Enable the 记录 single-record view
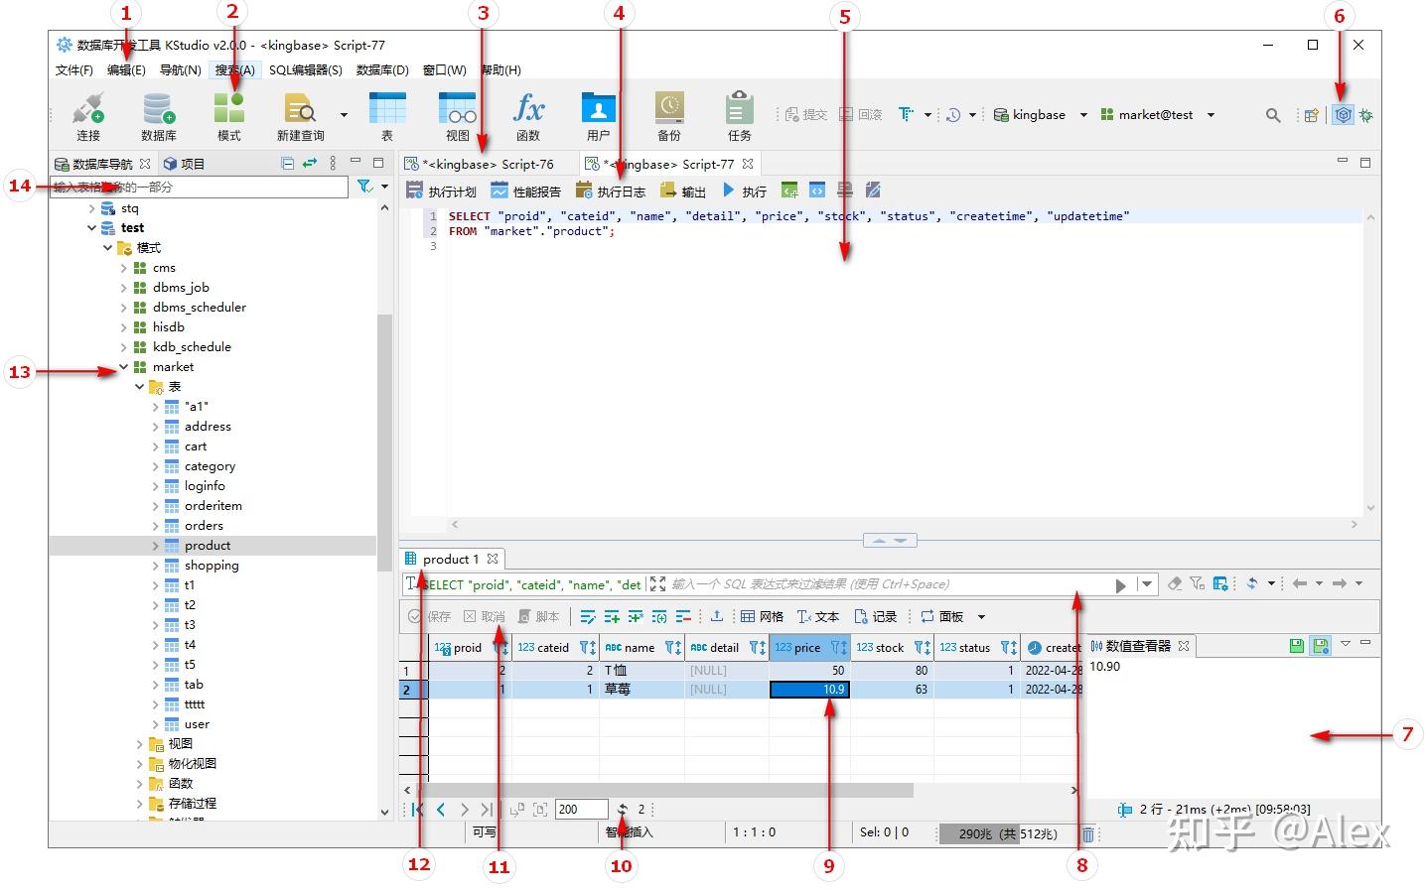Viewport: 1426px width, 890px height. click(x=876, y=615)
